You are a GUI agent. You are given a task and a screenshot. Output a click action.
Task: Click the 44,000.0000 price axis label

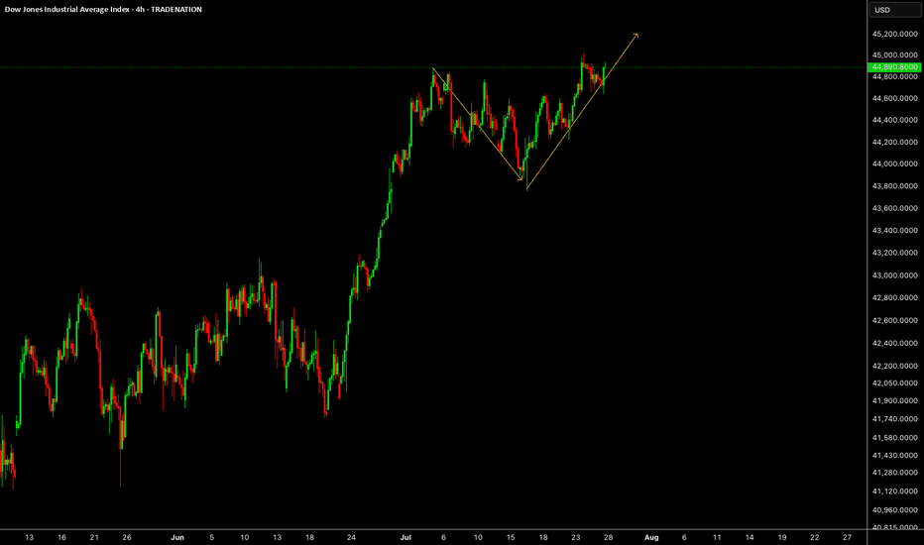pyautogui.click(x=894, y=163)
